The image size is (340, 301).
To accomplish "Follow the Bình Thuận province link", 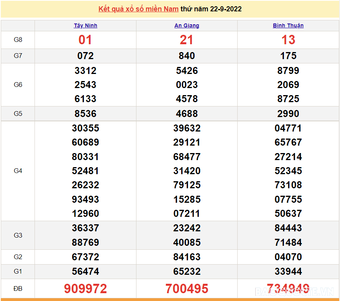I will 288,25.
